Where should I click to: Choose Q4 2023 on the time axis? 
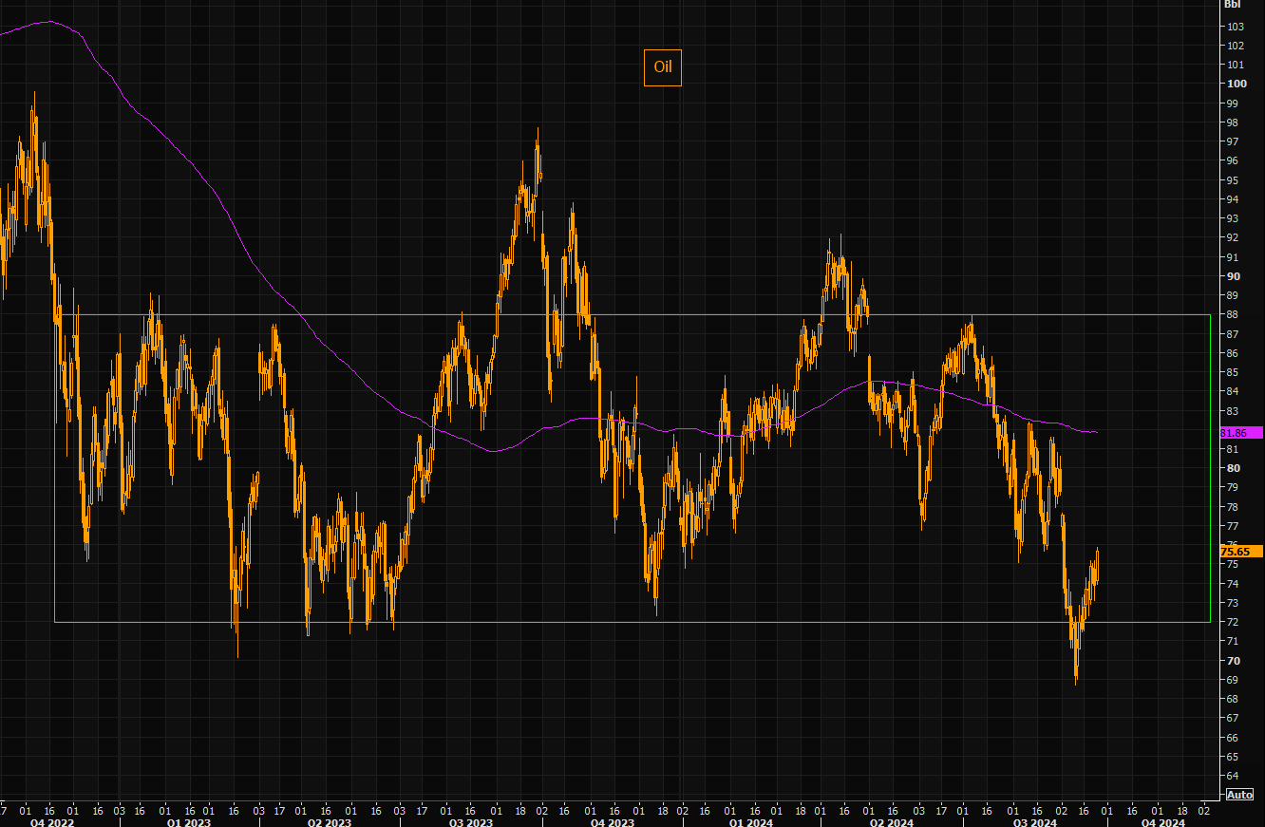point(613,822)
